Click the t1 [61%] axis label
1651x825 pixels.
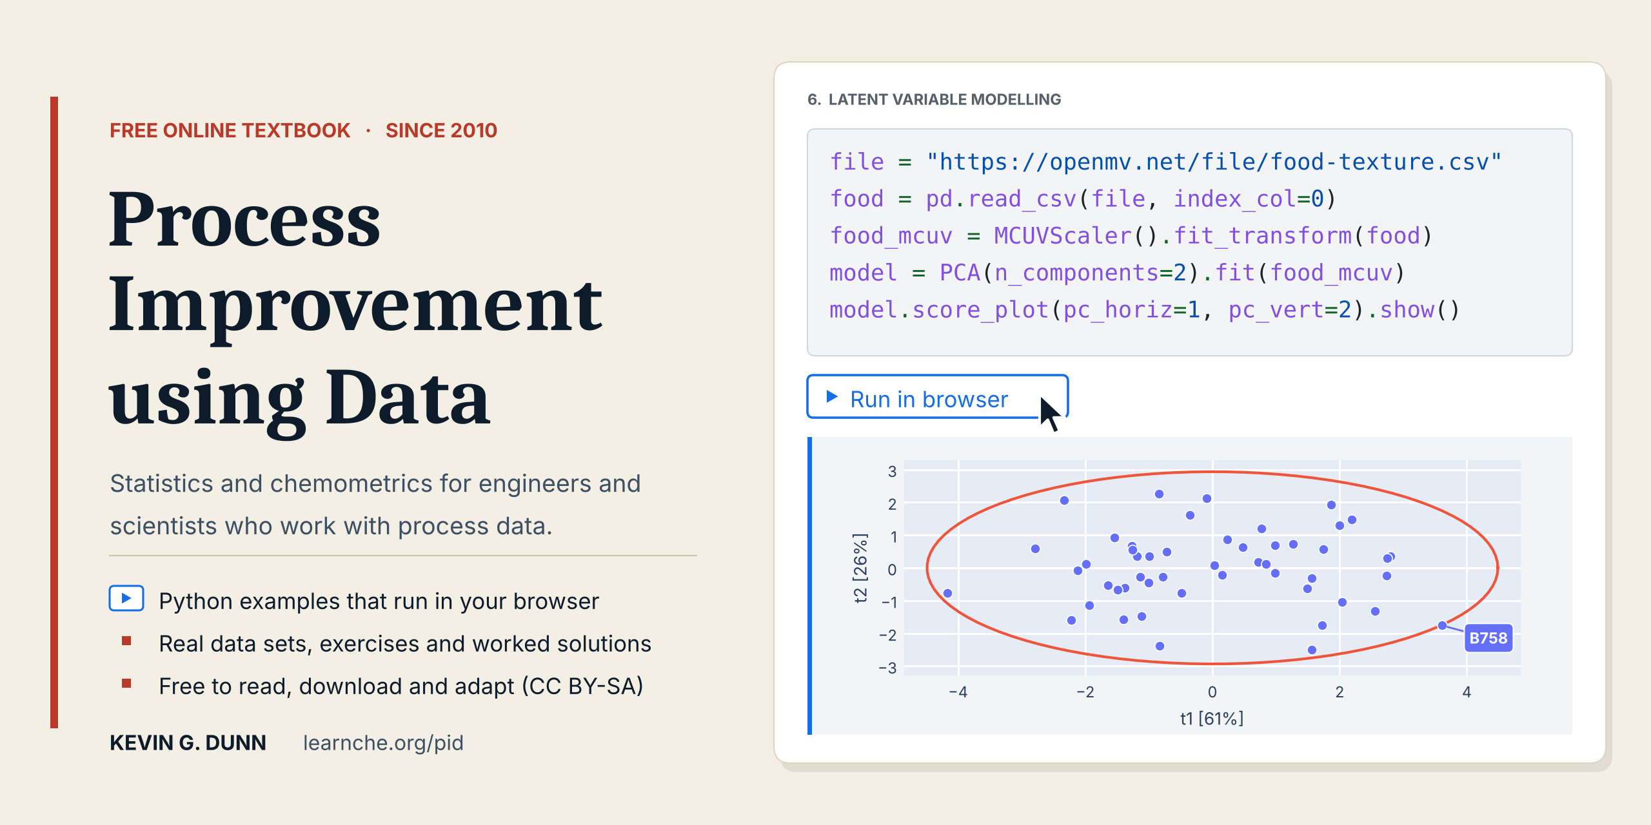coord(1212,718)
